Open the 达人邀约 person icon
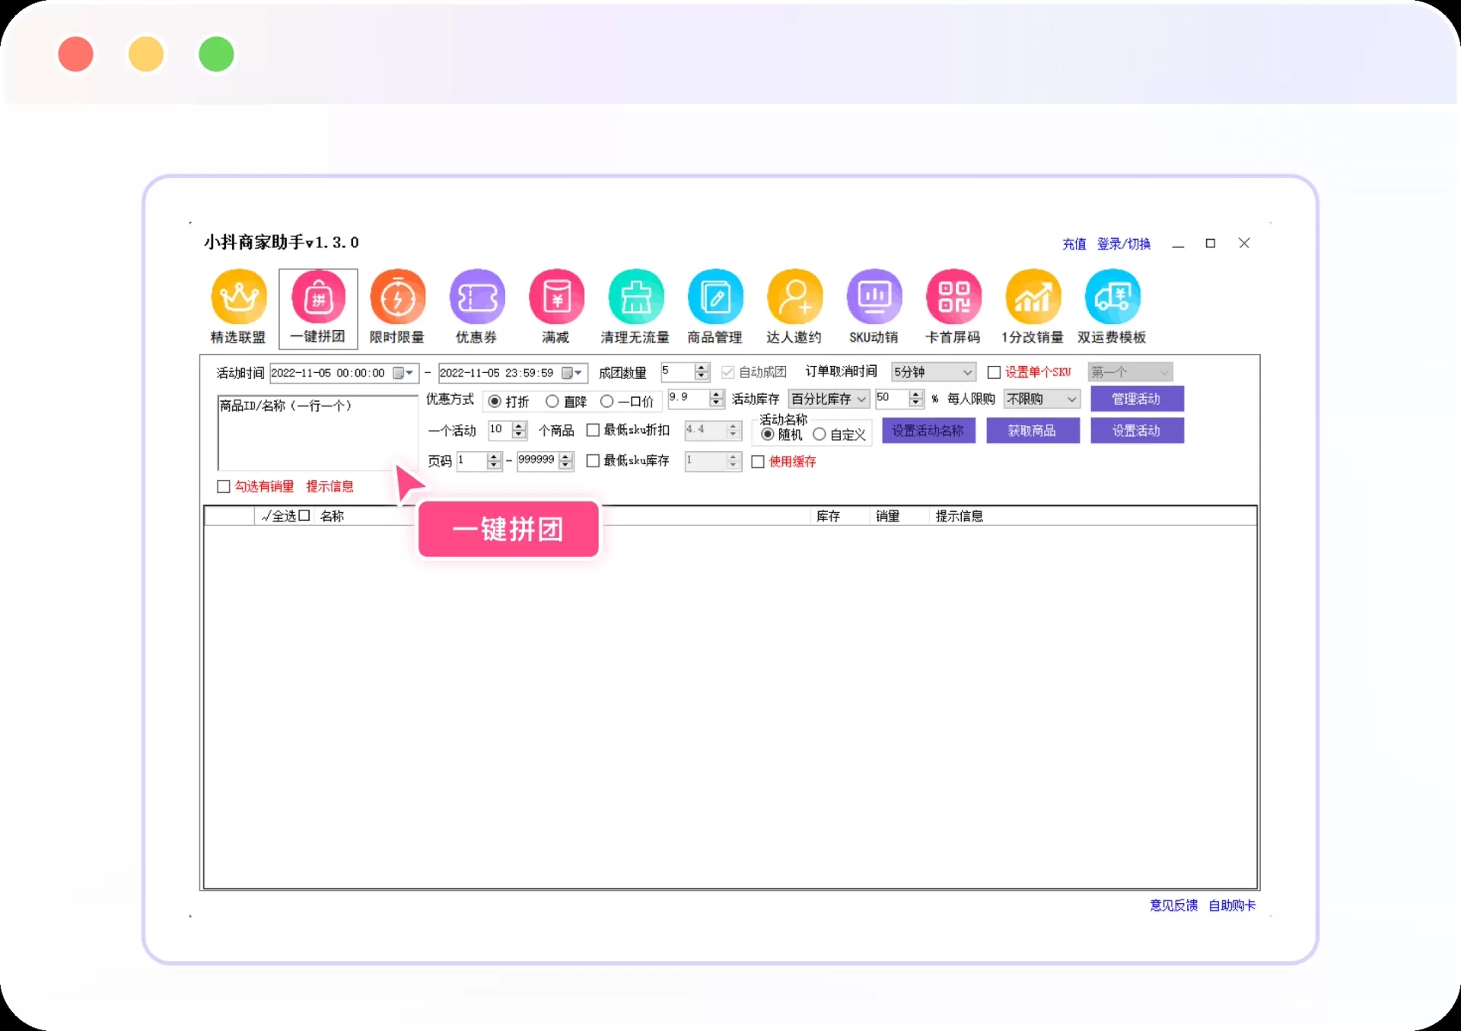 [x=794, y=298]
